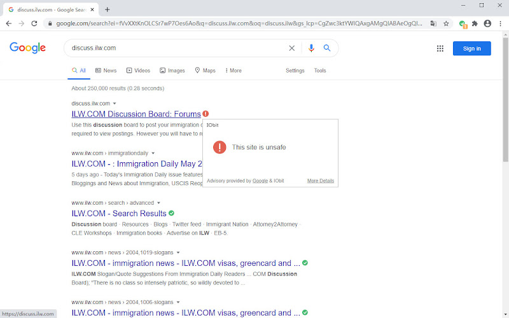This screenshot has width=509, height=318.
Task: Open the IObit Surfing Protection extension icon
Action: coord(463,24)
